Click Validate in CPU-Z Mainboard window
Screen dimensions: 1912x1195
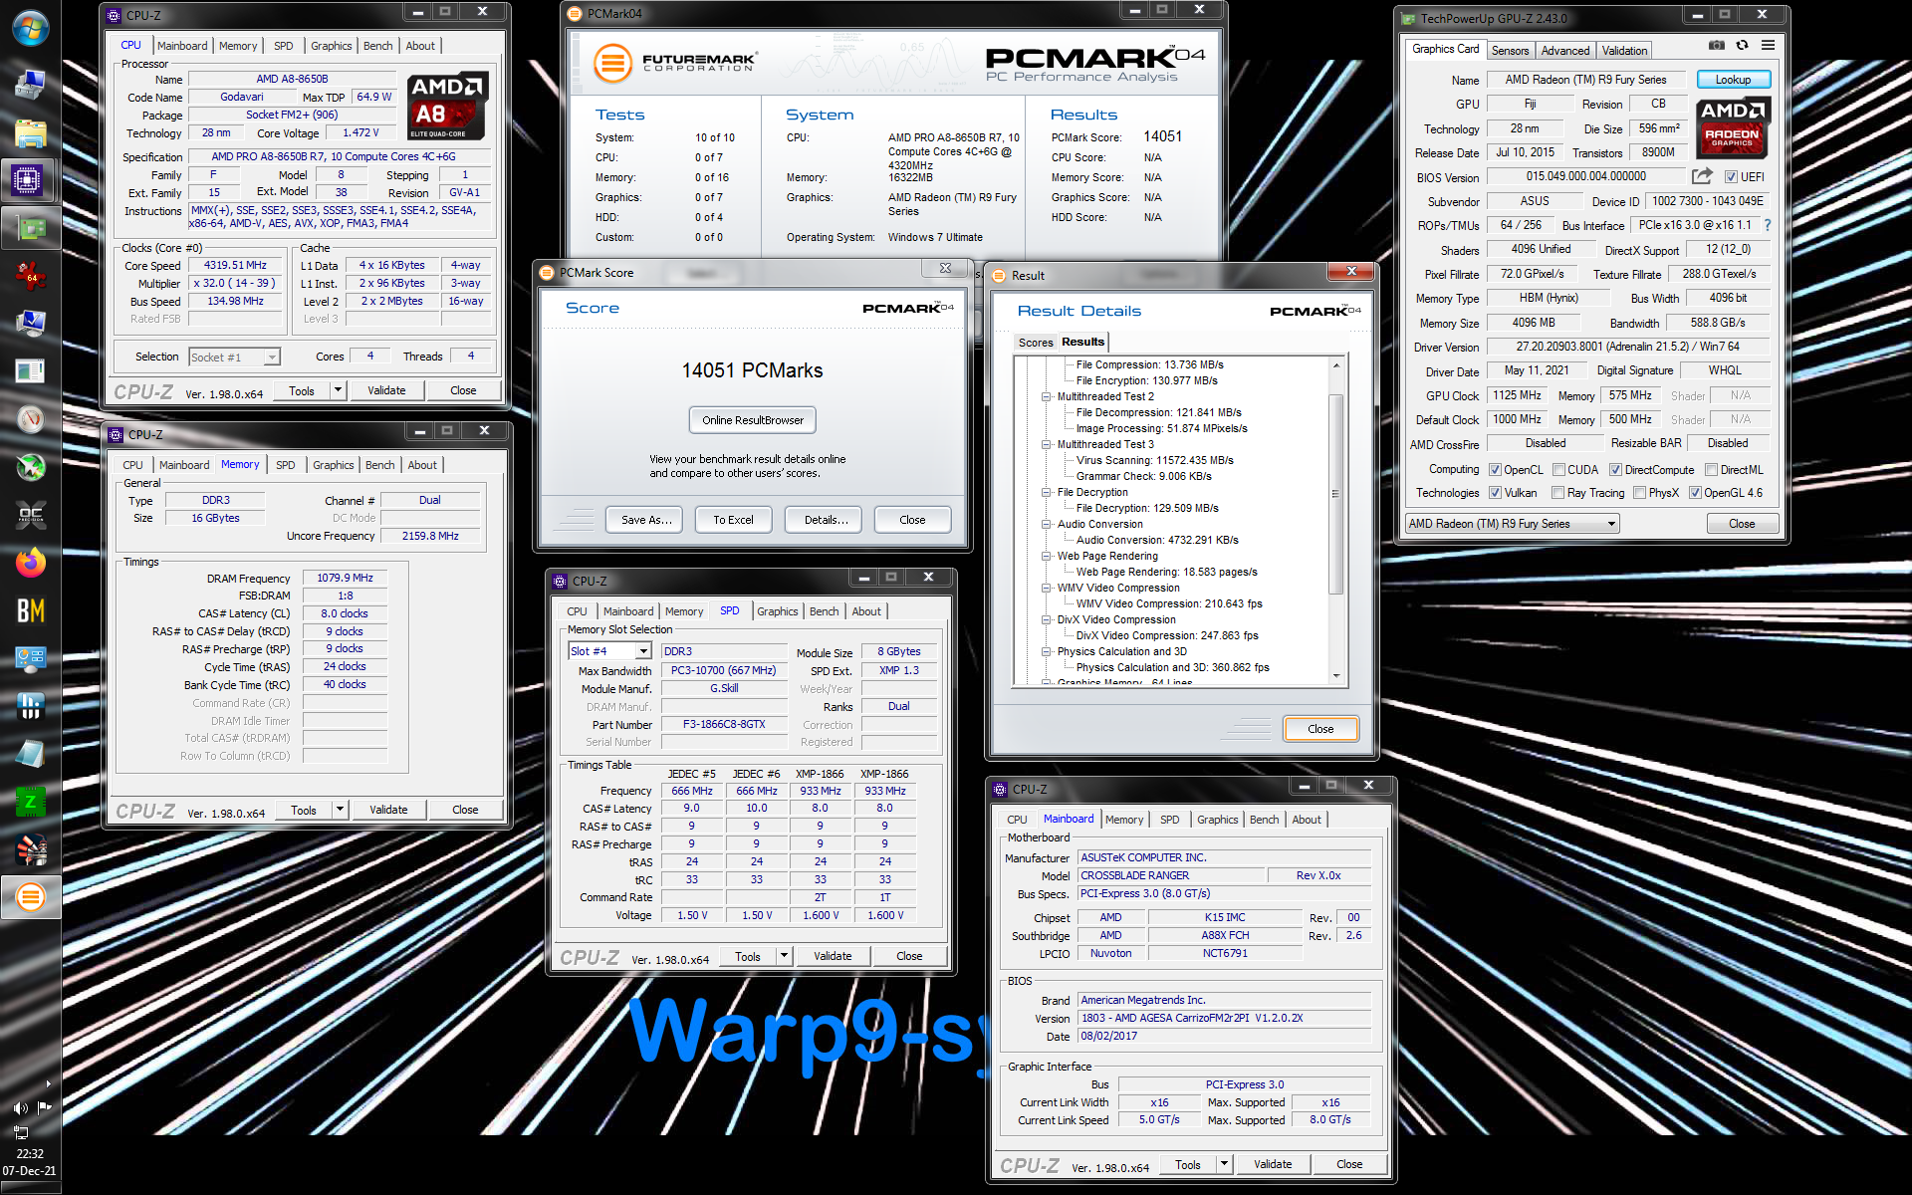pos(1273,1164)
